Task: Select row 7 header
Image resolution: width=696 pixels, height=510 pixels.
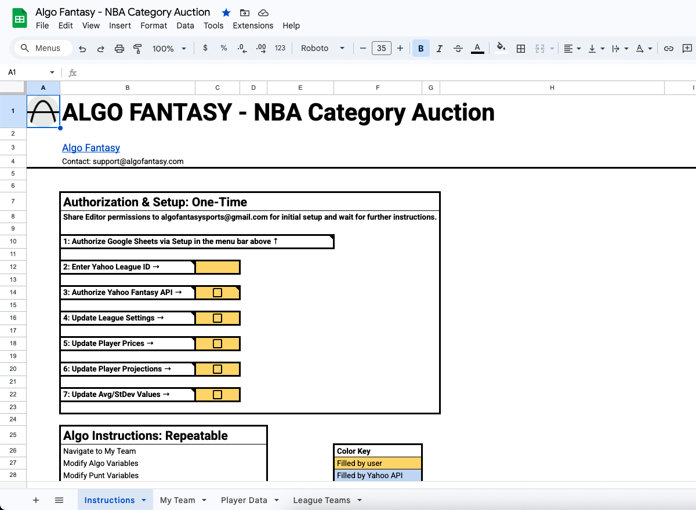Action: [x=13, y=202]
